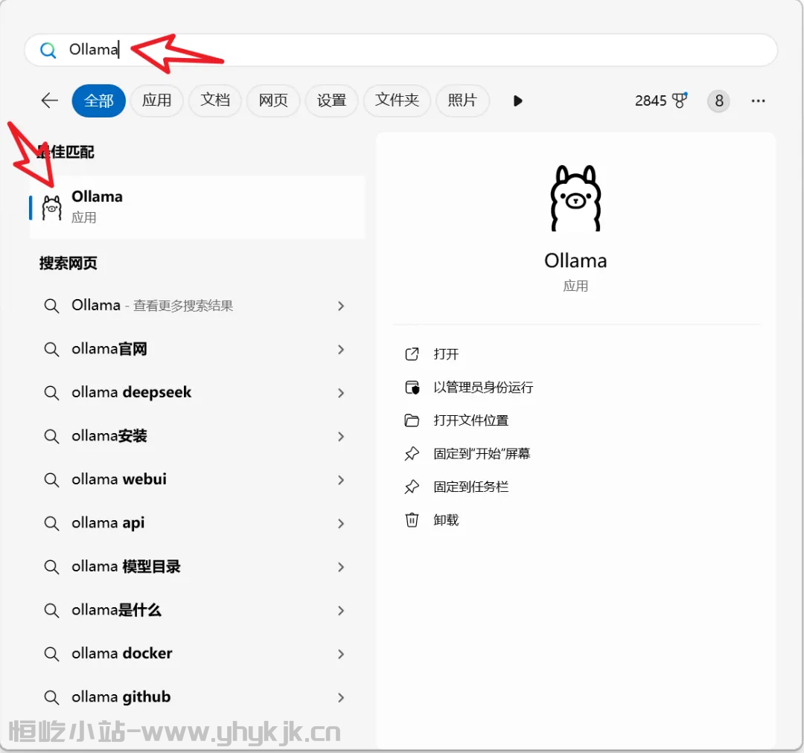Image resolution: width=804 pixels, height=753 pixels.
Task: Click the small Ollama llama icon in results
Action: tap(52, 208)
